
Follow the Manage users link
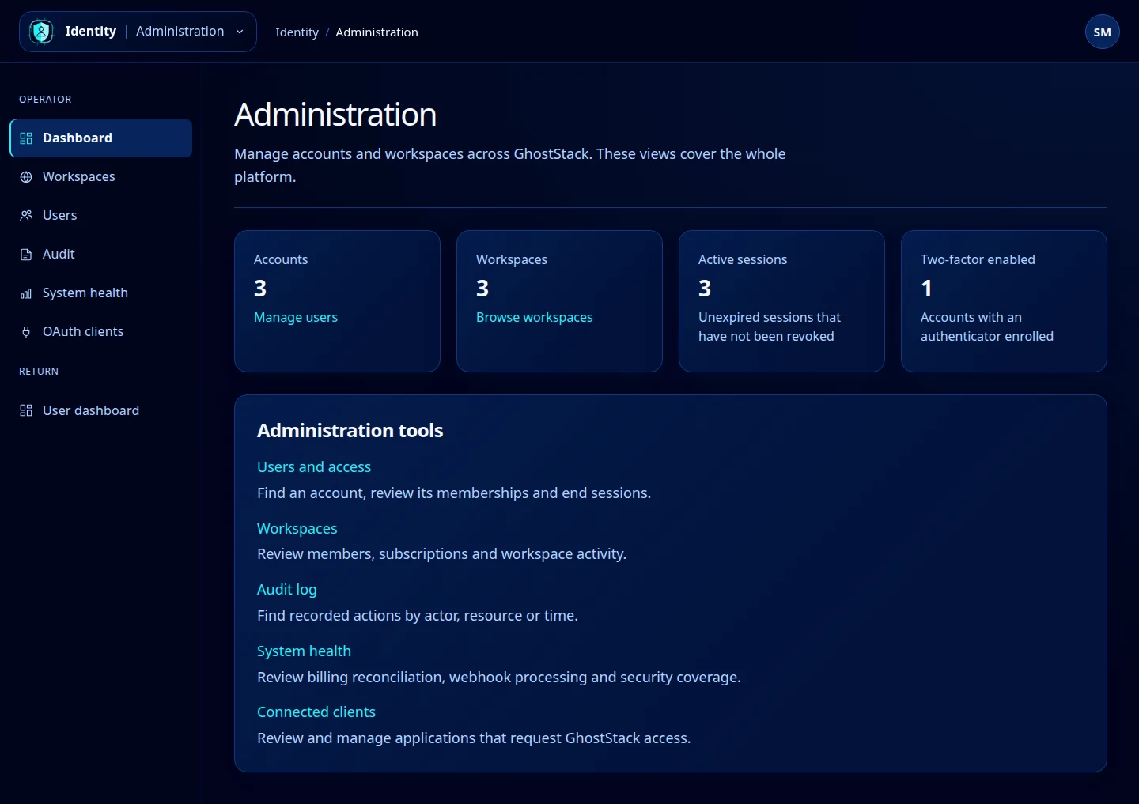(296, 317)
